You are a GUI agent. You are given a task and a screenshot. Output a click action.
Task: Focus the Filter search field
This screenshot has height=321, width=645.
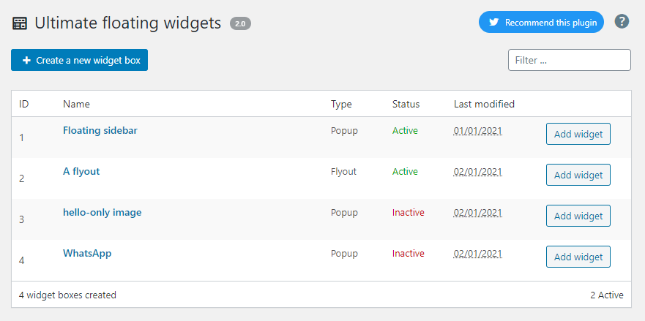point(569,60)
